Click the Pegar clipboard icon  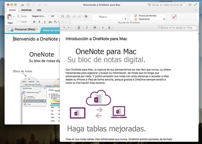pyautogui.click(x=10, y=17)
